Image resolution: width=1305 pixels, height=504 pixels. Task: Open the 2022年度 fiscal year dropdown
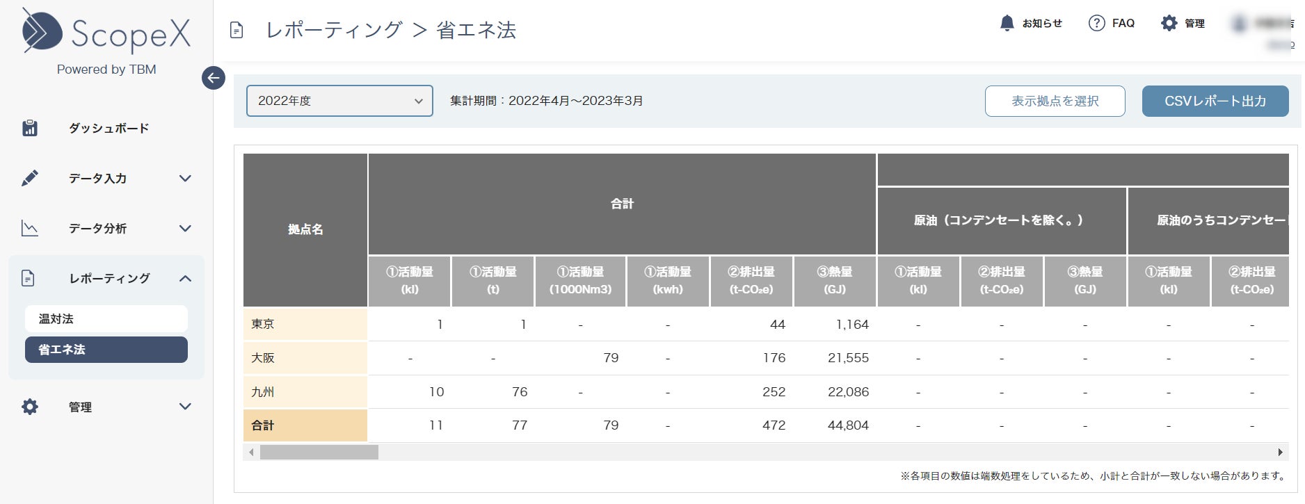click(x=339, y=101)
